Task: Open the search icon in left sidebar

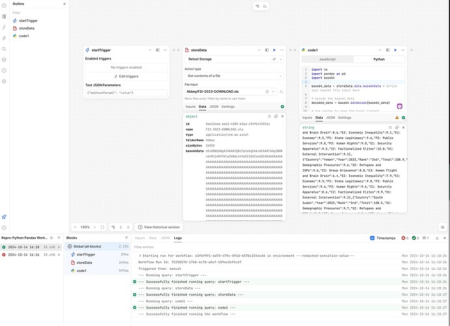Action: click(x=4, y=49)
